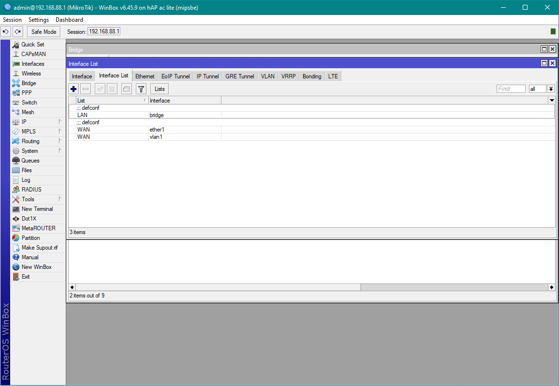Open the MetaROUTER menu entry
This screenshot has height=386, width=559.
38,228
